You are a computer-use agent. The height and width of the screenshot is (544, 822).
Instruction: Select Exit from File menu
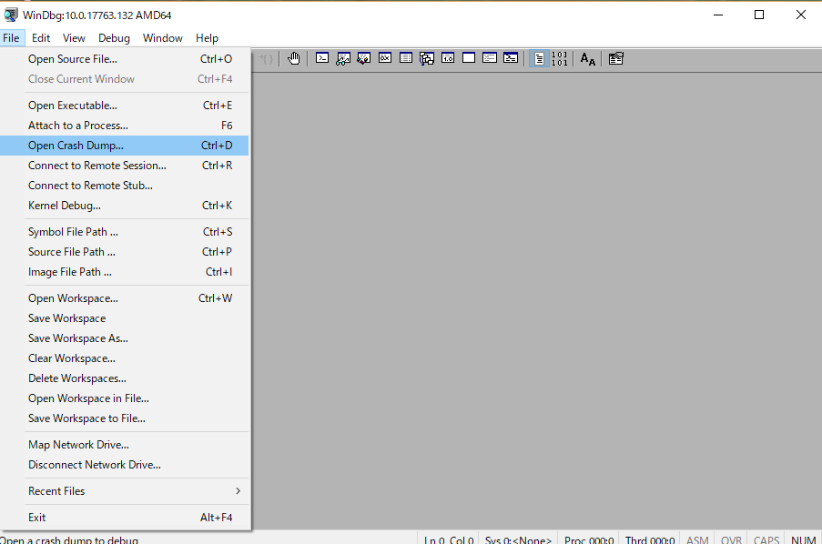click(124, 518)
